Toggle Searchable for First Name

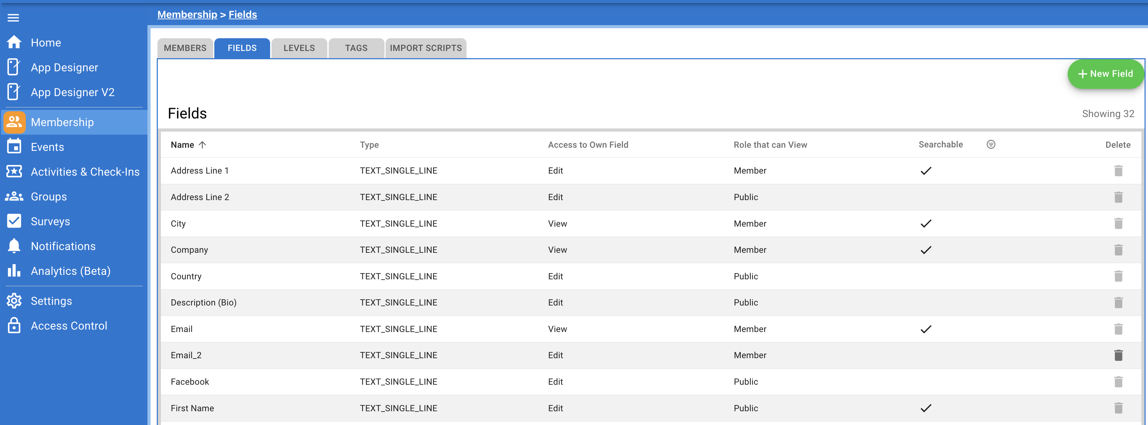coord(926,408)
